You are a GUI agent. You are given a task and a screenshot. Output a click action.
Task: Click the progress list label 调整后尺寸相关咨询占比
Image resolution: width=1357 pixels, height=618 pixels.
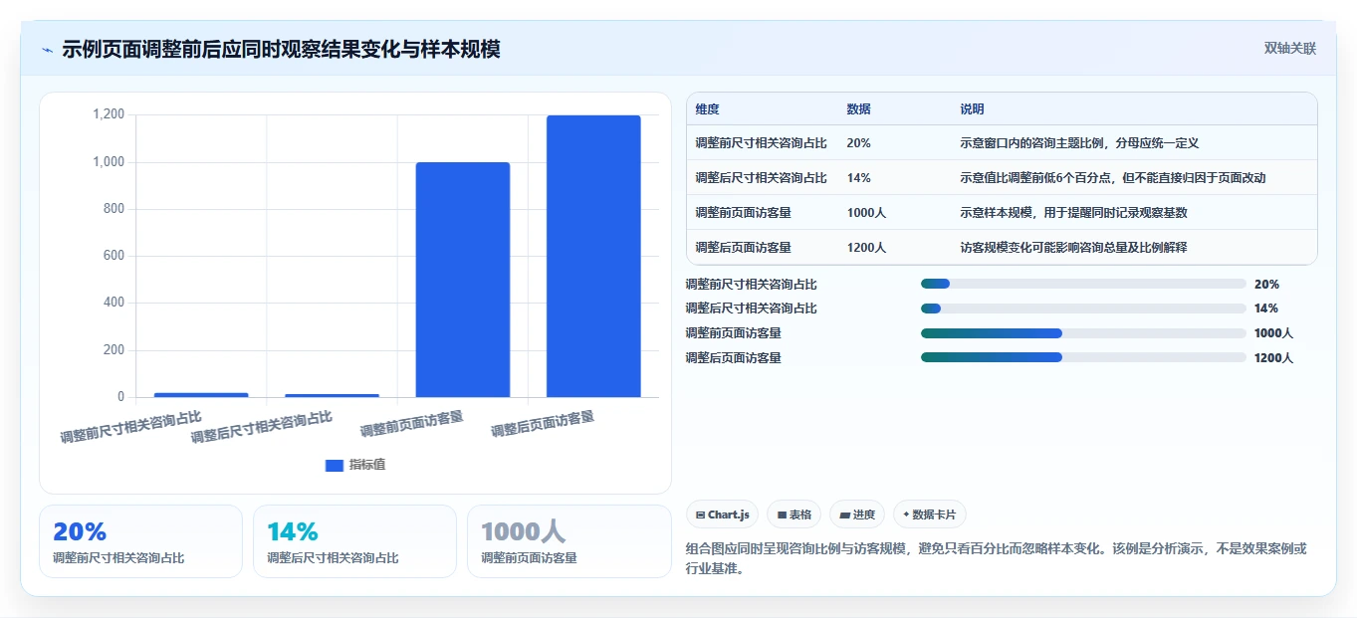pos(751,309)
